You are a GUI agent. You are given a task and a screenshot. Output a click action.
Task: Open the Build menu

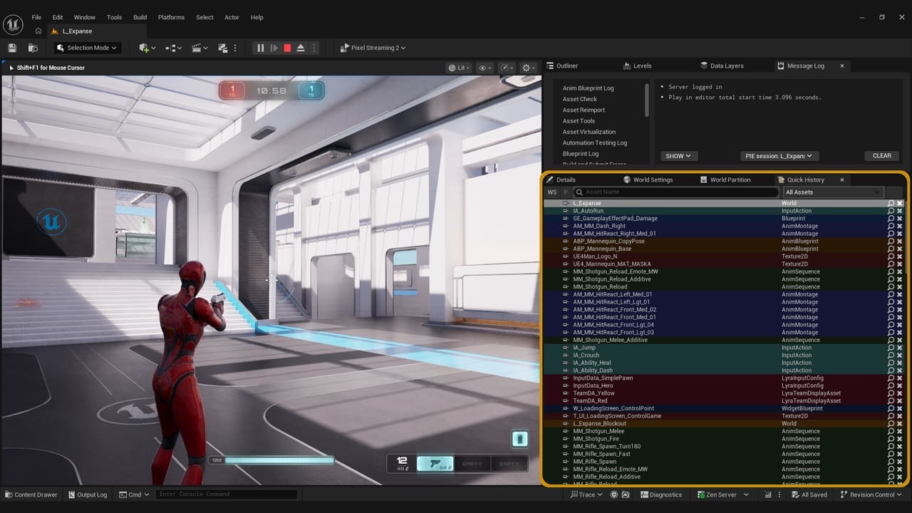(x=140, y=17)
